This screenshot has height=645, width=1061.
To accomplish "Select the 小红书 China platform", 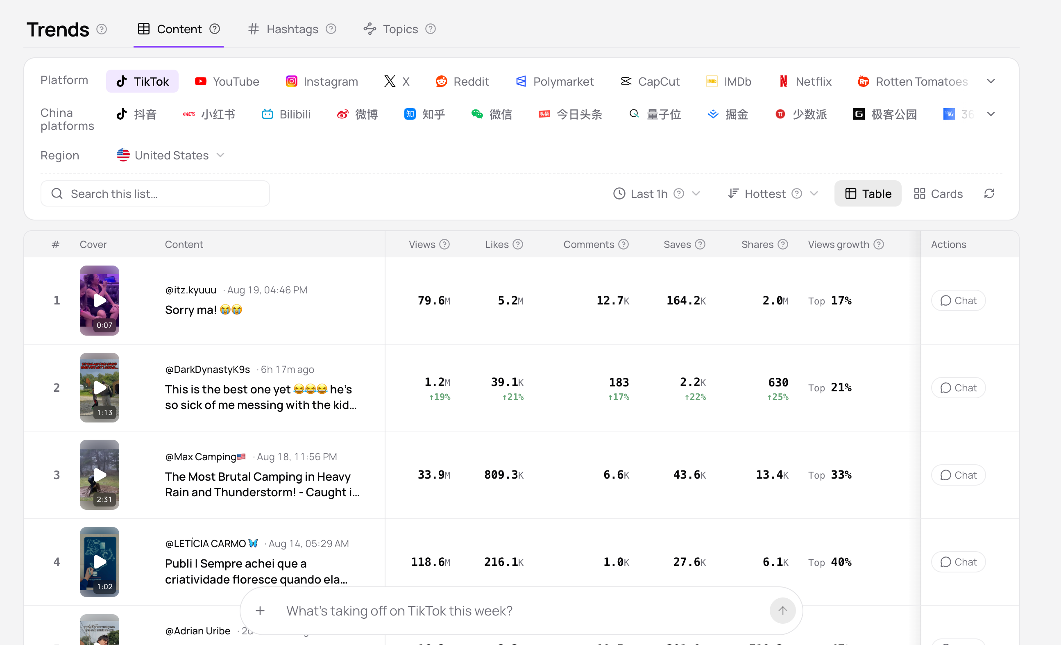I will click(x=209, y=114).
